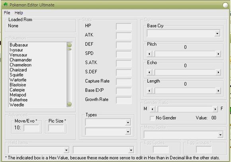
Task: Click the ATK stat input box
Action: pos(123,36)
